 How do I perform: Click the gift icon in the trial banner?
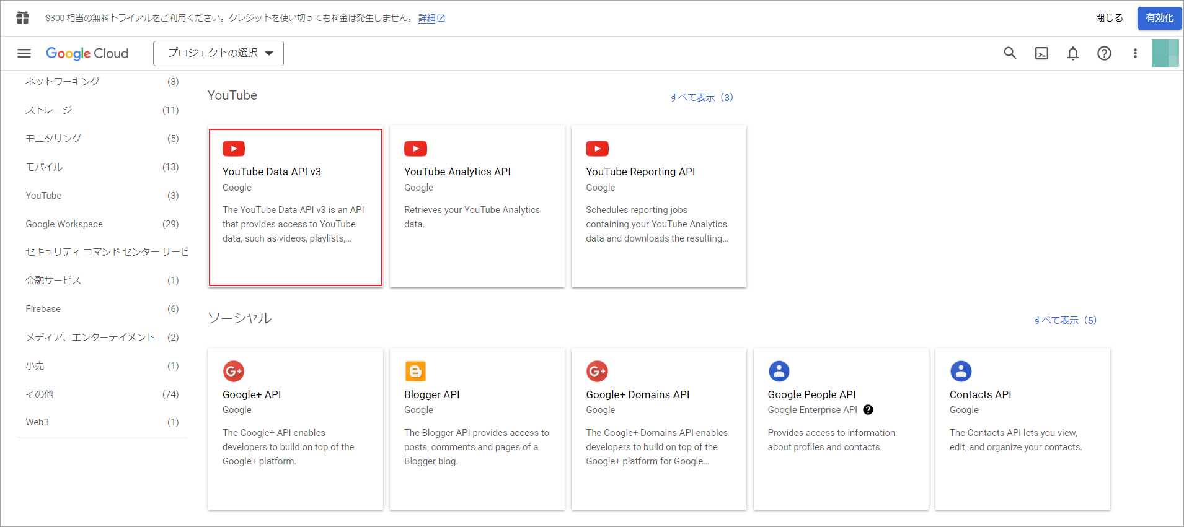(22, 18)
